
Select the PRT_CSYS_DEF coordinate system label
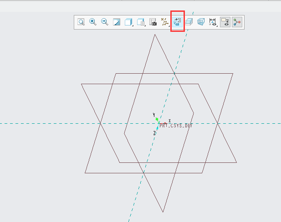point(176,126)
